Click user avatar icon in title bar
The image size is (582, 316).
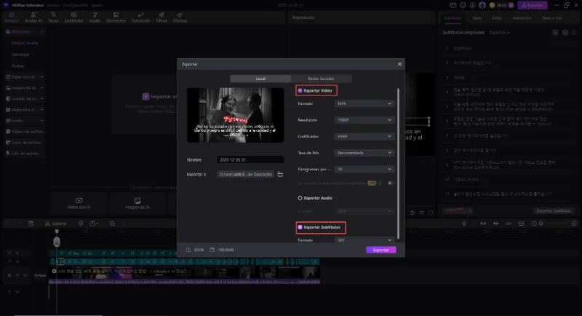point(482,5)
